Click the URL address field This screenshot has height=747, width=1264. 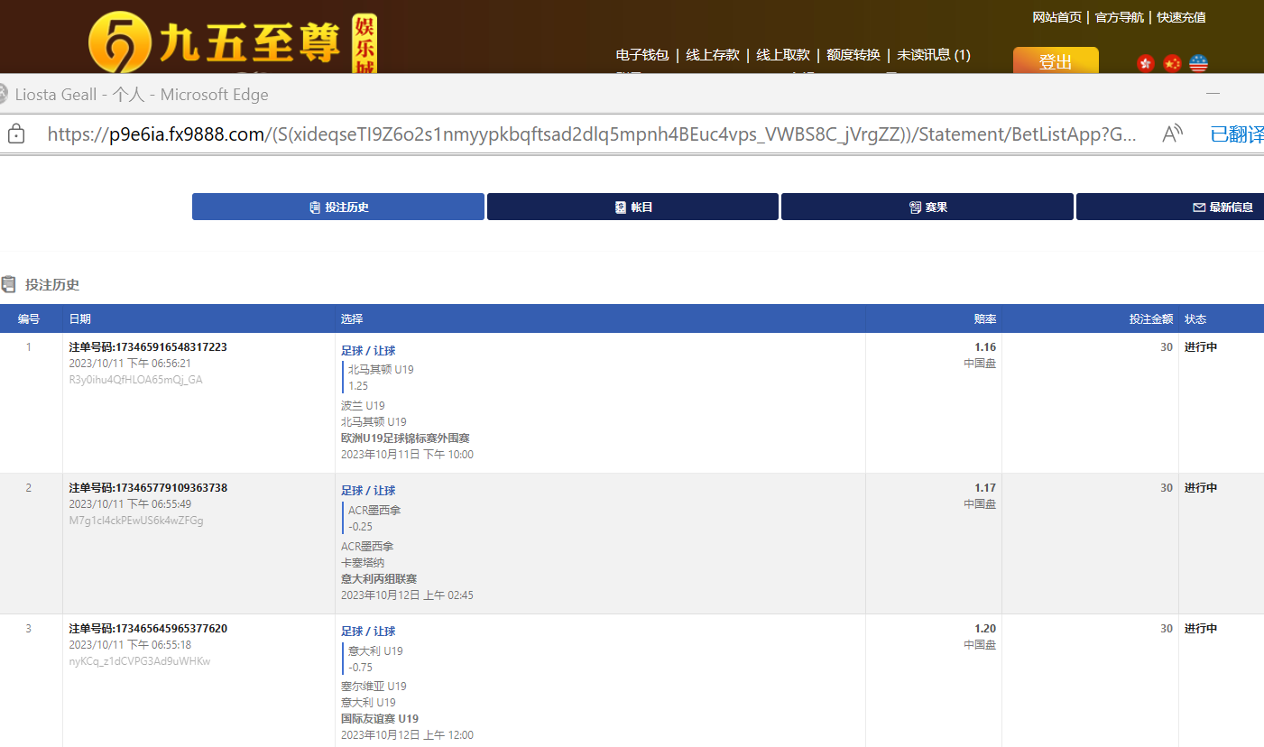(x=591, y=134)
